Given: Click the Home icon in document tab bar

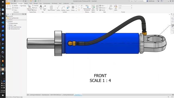Looking at the screenshot, I should tap(28, 95).
